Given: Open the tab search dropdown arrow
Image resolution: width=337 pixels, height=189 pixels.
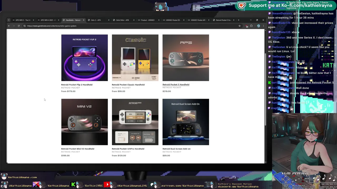Looking at the screenshot, I should 9,20.
